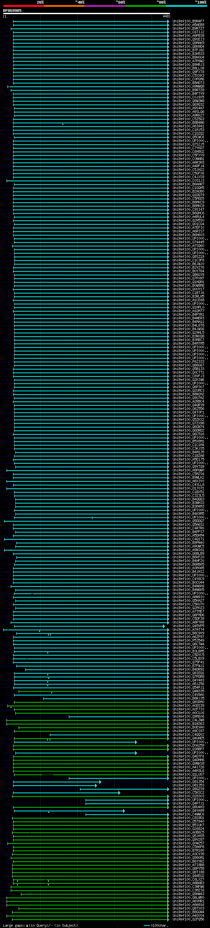The height and width of the screenshot is (928, 210).
Task: Click the green ~80% identity color segment
Action: click(146, 6)
